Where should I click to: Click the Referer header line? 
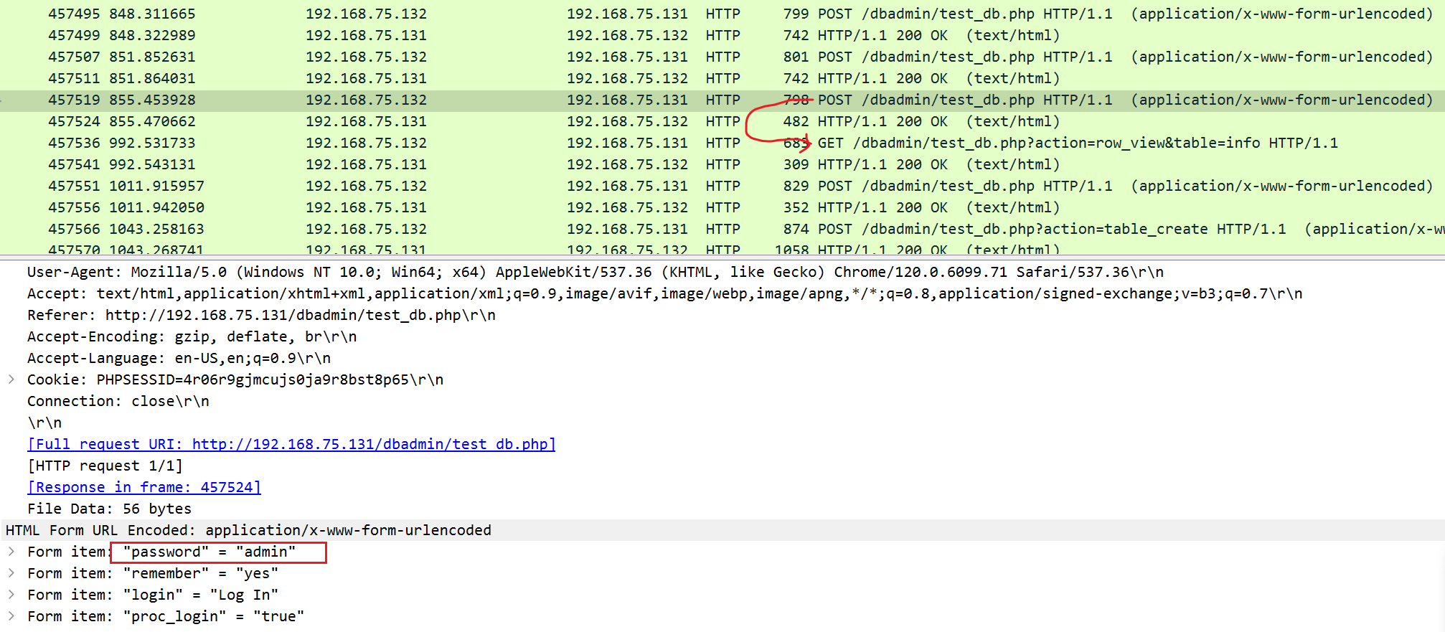pyautogui.click(x=261, y=315)
